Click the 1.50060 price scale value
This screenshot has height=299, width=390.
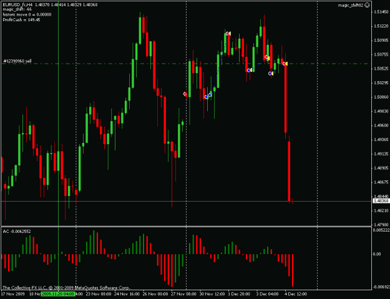click(381, 97)
